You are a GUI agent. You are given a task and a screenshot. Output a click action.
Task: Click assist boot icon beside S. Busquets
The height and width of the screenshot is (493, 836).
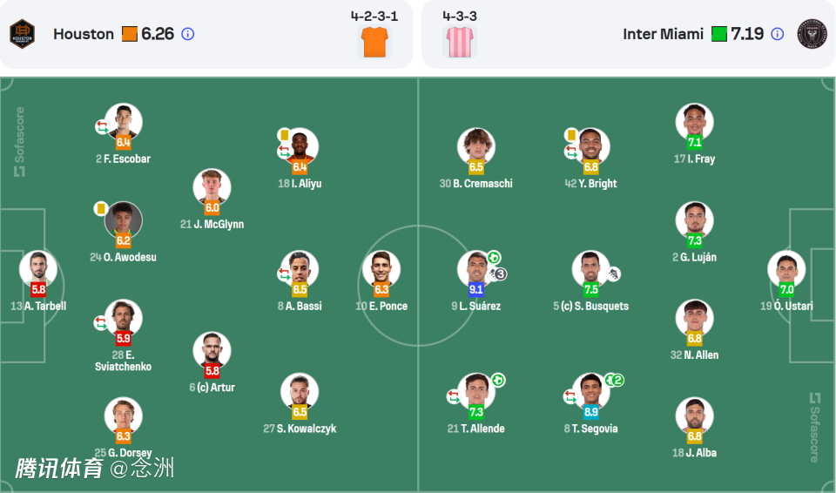pos(614,274)
